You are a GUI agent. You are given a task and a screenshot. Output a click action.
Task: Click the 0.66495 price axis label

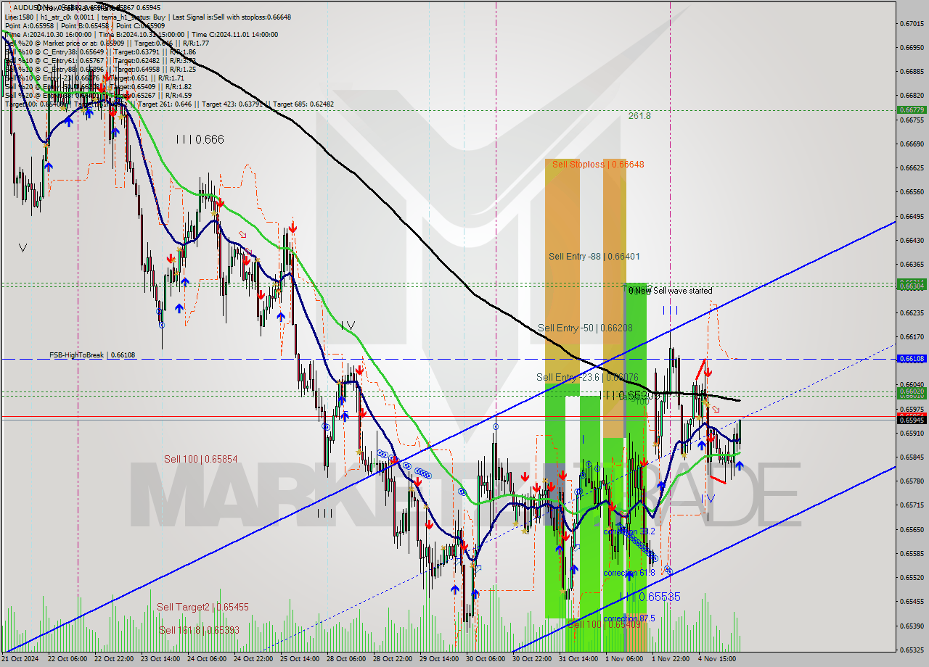912,216
